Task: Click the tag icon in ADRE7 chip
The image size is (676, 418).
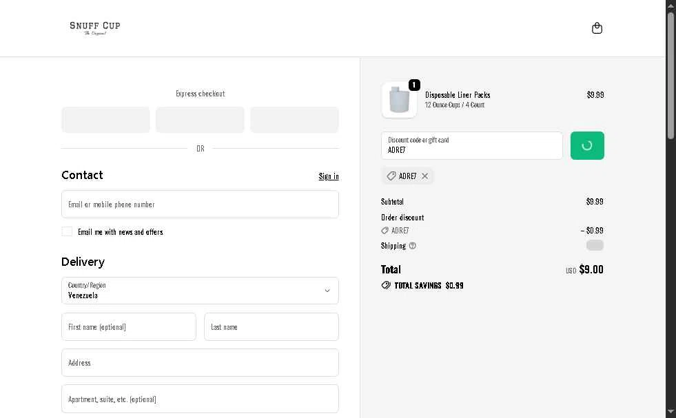Action: tap(391, 176)
